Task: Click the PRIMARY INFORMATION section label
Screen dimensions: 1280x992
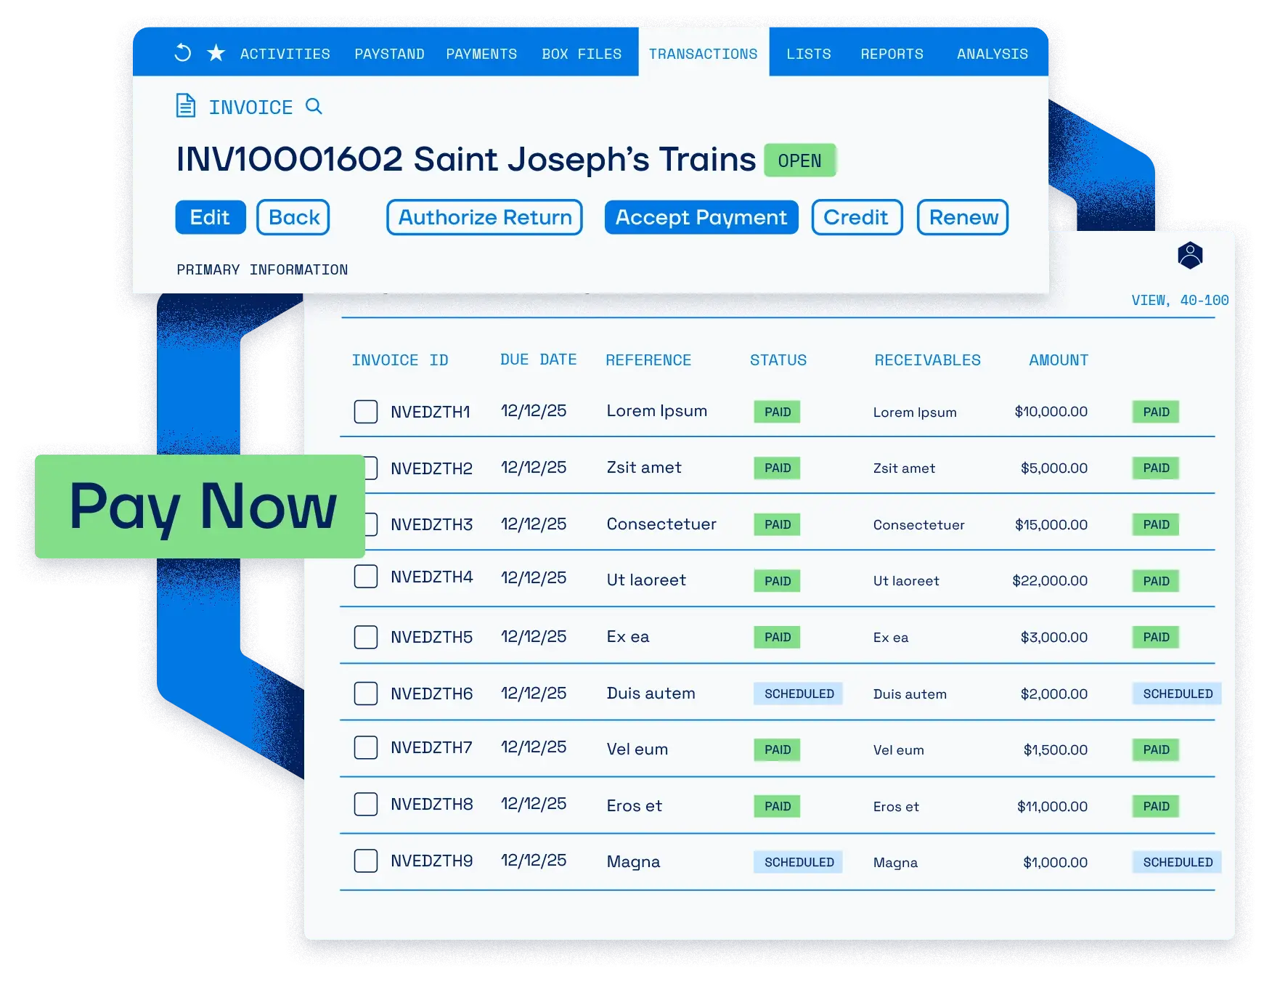Action: pyautogui.click(x=262, y=269)
